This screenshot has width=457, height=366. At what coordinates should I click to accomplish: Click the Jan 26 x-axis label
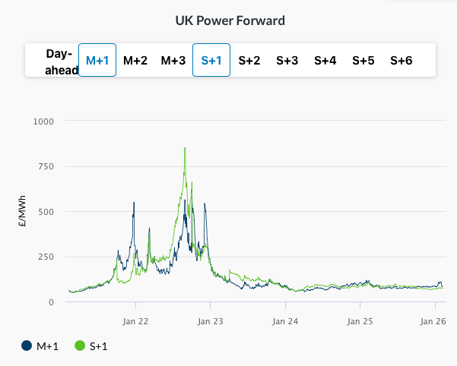[434, 321]
